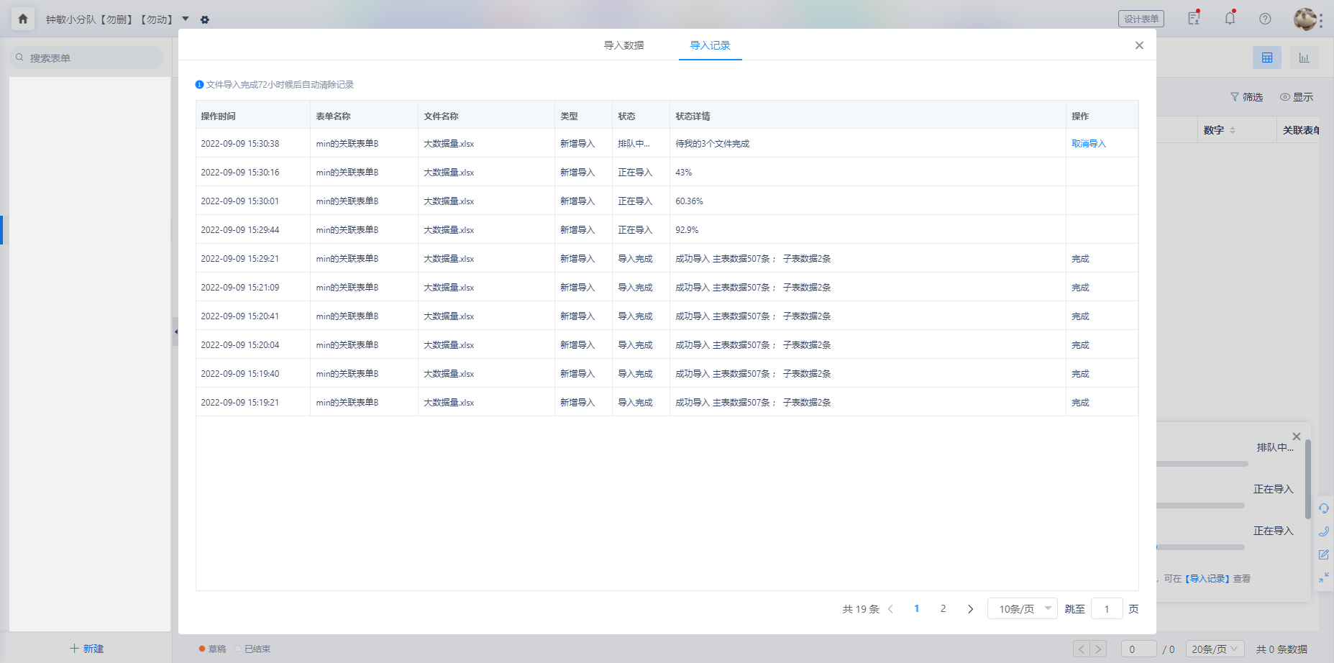The image size is (1334, 663).
Task: Open the 显示 column visibility options
Action: tap(1296, 97)
